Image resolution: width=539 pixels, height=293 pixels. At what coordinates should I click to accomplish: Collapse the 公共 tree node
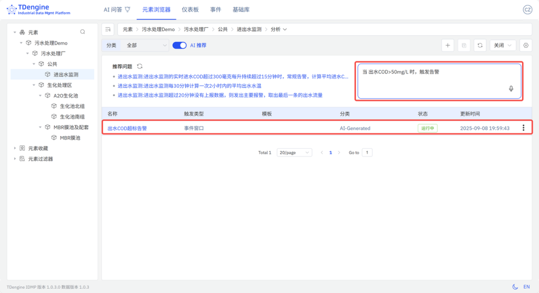pyautogui.click(x=34, y=64)
